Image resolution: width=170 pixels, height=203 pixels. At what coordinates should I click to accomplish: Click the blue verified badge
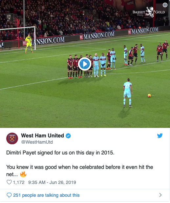pyautogui.click(x=68, y=136)
